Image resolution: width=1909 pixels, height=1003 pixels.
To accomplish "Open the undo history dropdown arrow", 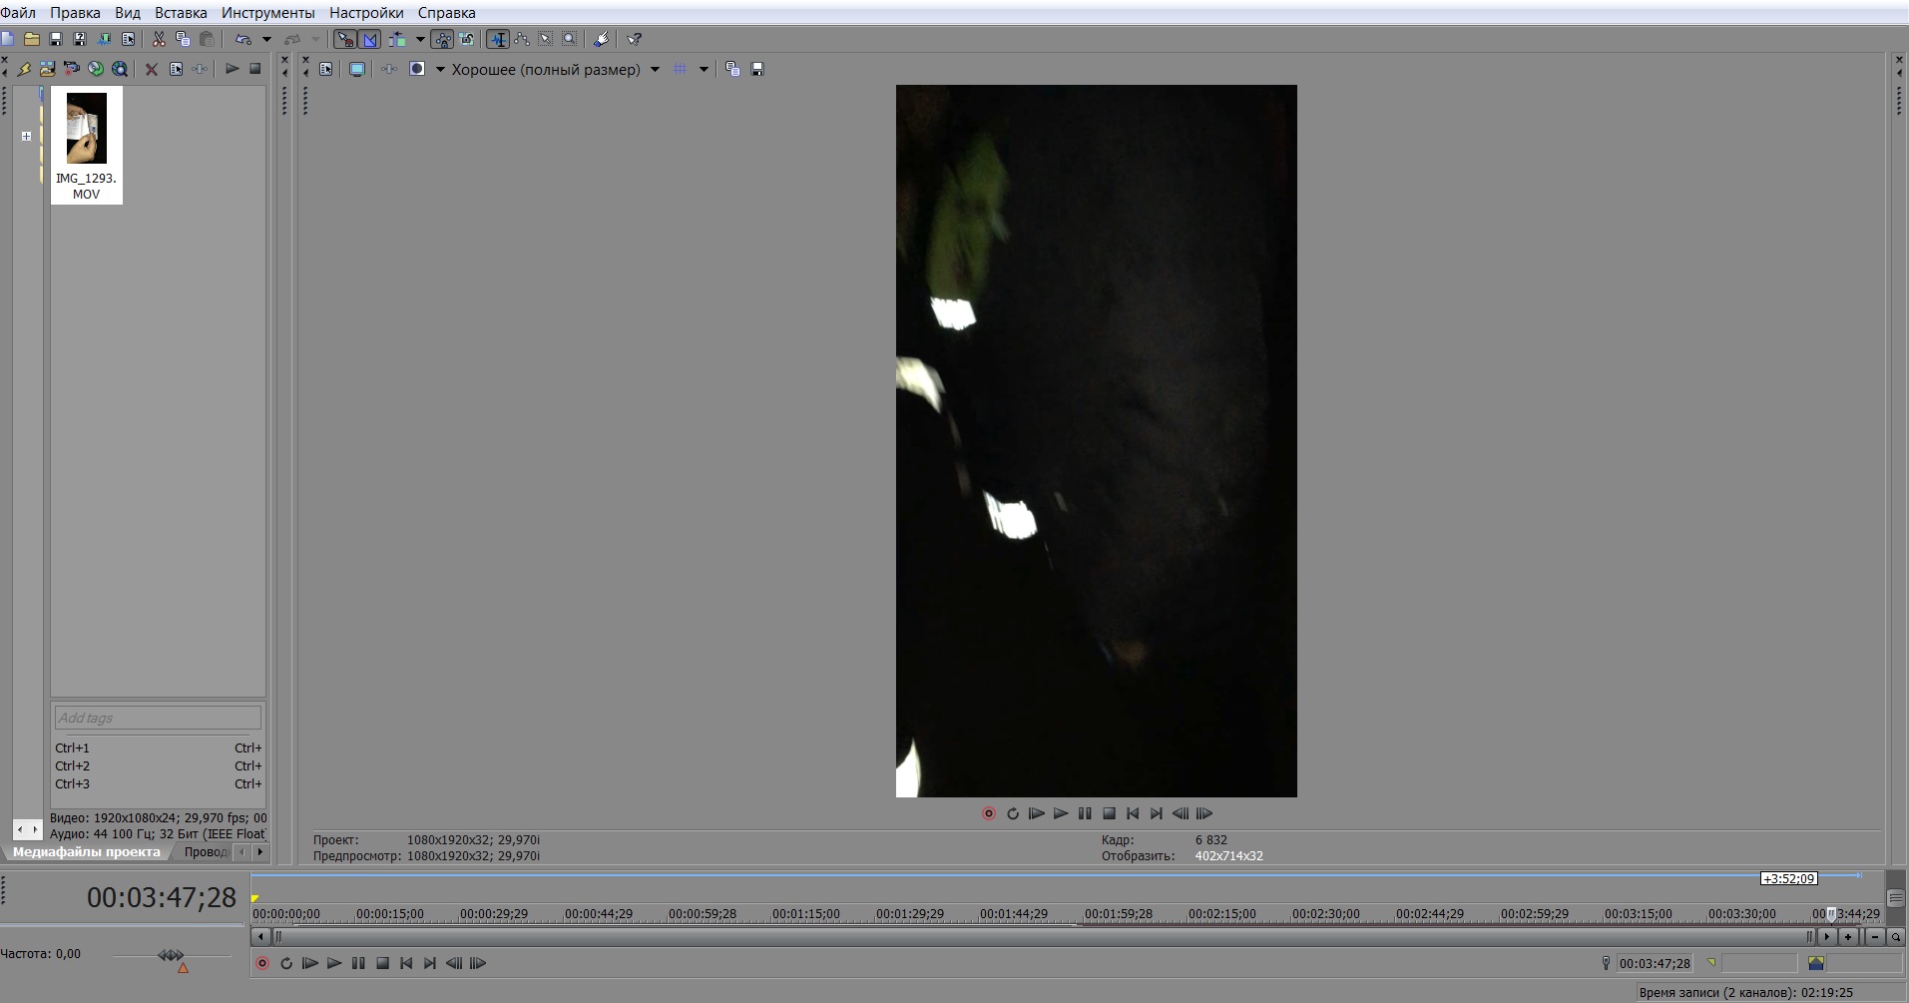I will tap(266, 39).
